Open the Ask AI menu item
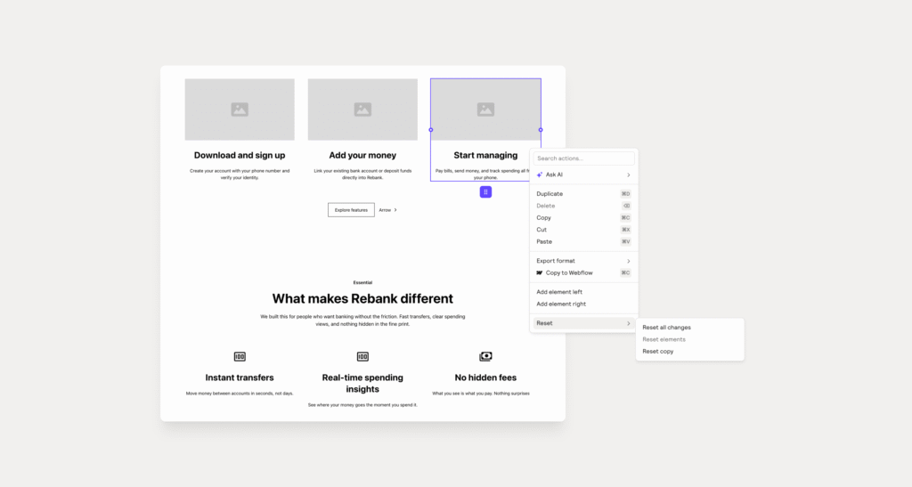This screenshot has width=912, height=487. click(583, 175)
